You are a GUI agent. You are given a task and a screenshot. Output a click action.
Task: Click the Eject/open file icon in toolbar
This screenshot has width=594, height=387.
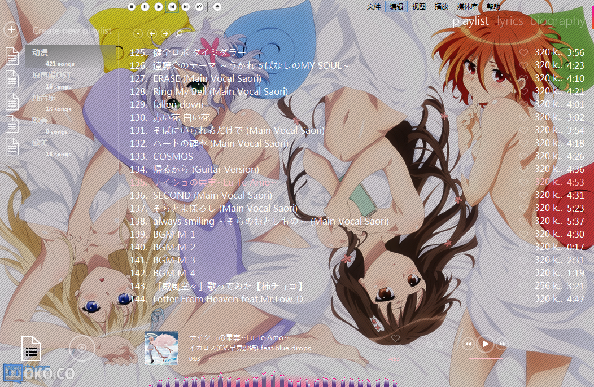(x=217, y=7)
